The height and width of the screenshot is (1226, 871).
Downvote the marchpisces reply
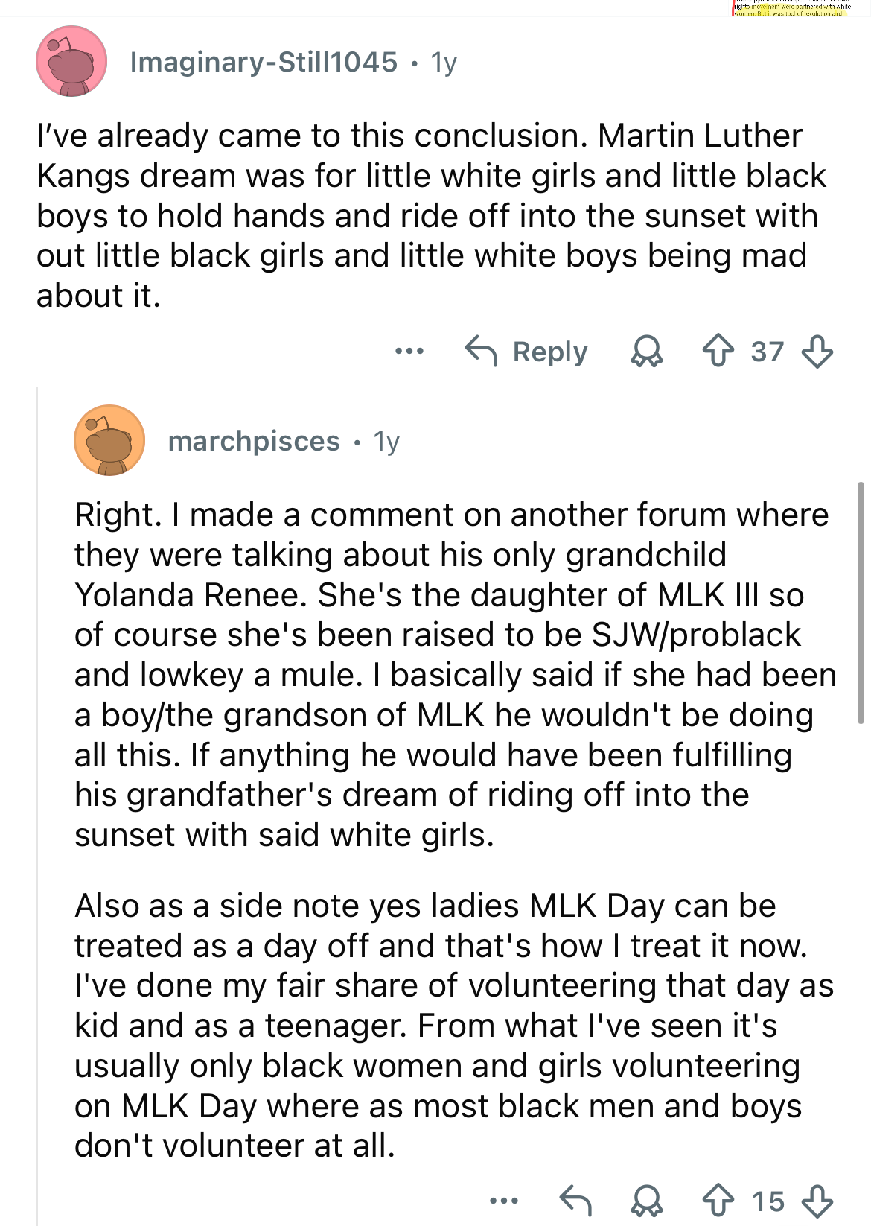817,1201
